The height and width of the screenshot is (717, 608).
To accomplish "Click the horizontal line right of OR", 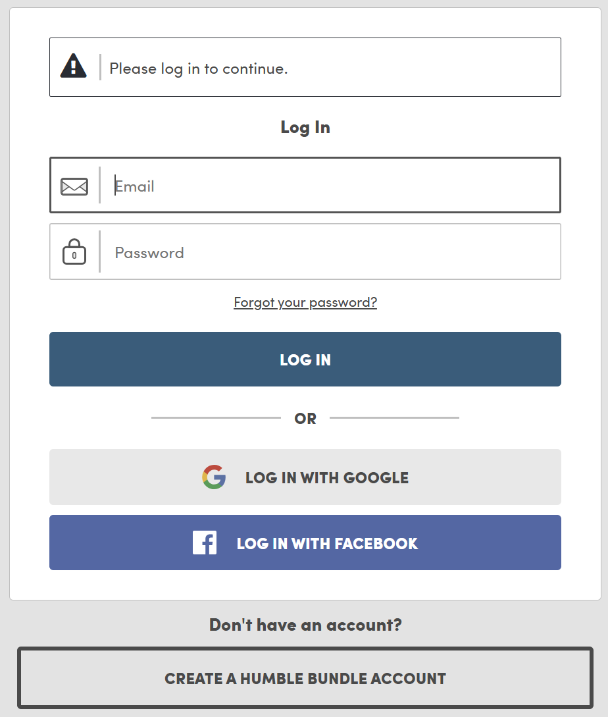I will (394, 417).
